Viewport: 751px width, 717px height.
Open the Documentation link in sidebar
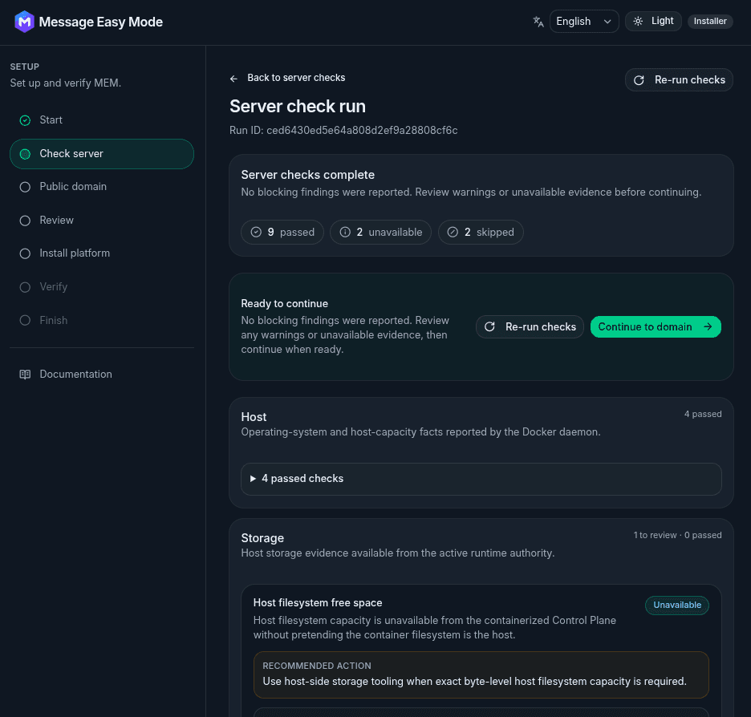pos(102,375)
